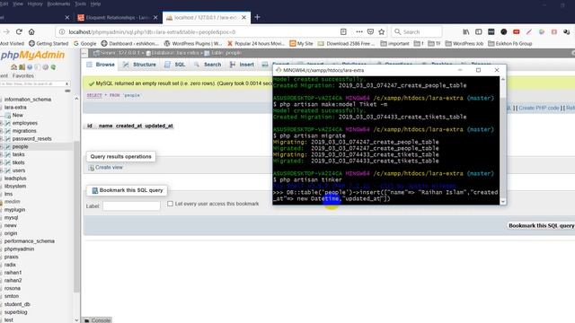Expand the users table node

coord(2,170)
